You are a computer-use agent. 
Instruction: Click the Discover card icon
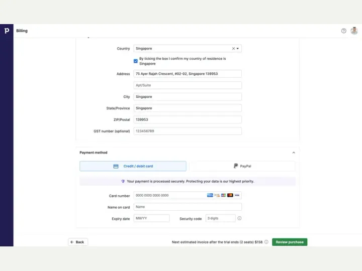[x=217, y=195]
